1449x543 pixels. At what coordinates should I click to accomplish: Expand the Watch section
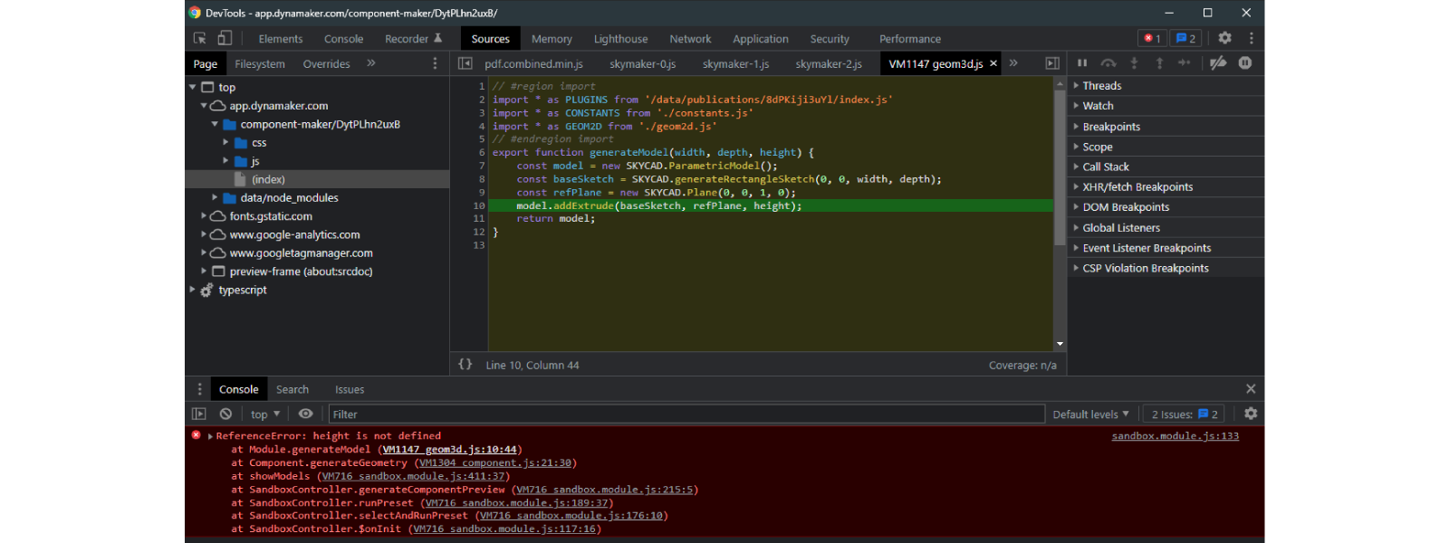pyautogui.click(x=1076, y=106)
